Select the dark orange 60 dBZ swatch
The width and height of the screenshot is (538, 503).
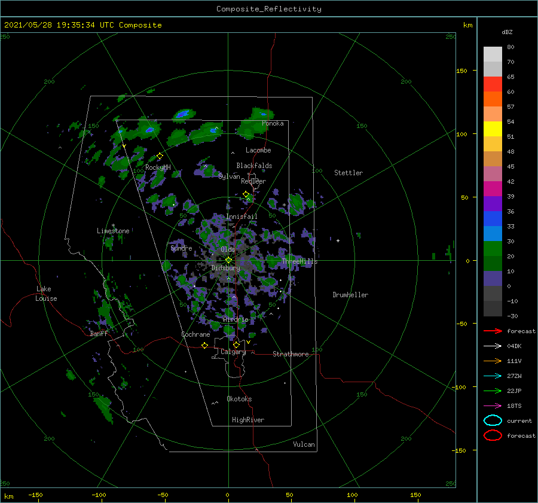(x=493, y=99)
